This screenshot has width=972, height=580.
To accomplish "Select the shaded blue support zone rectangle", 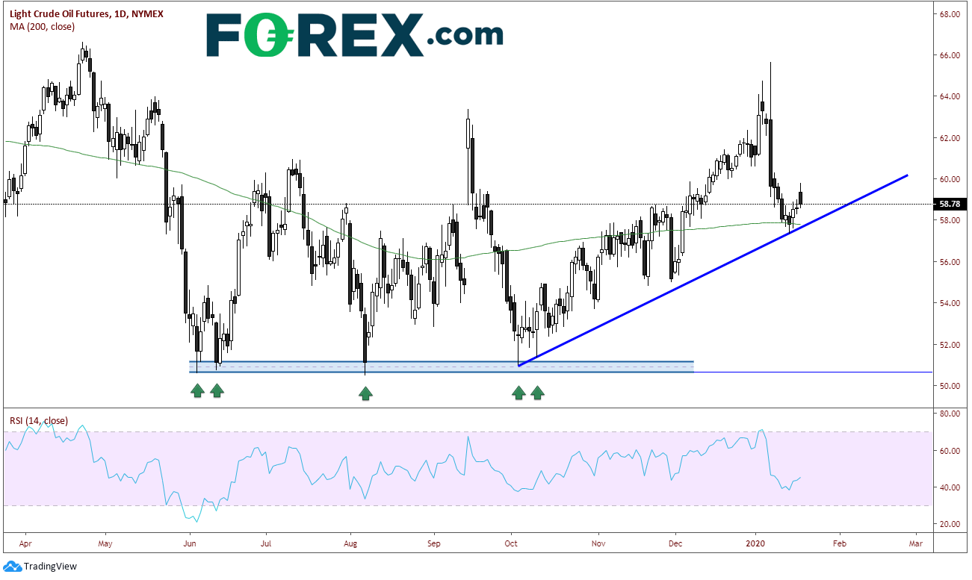I will coord(442,367).
